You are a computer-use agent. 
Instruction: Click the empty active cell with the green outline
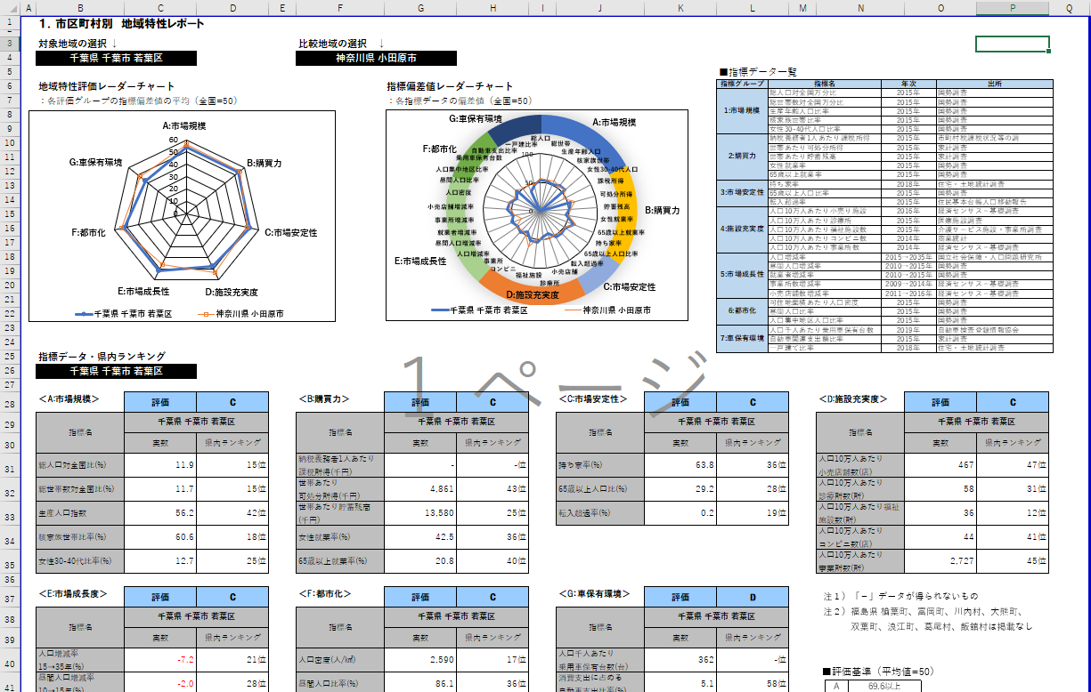point(1013,44)
